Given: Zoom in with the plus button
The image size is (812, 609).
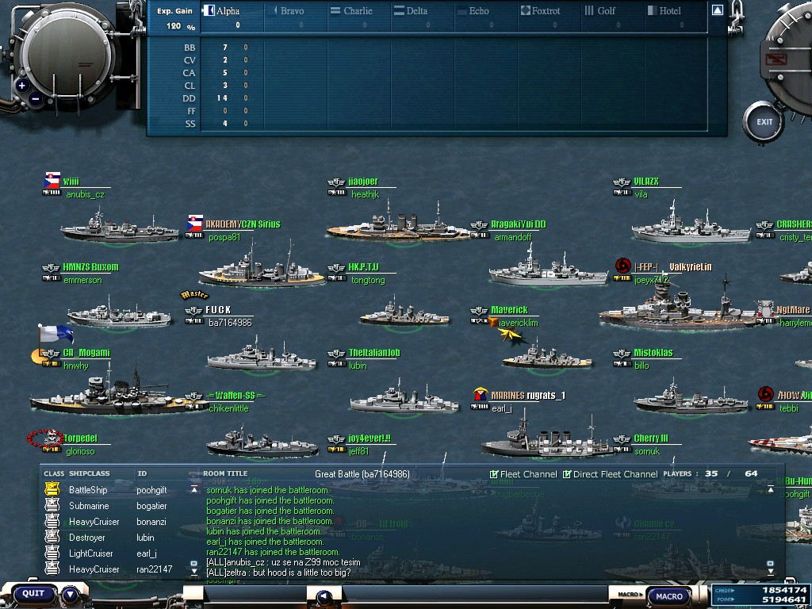Looking at the screenshot, I should point(21,86).
